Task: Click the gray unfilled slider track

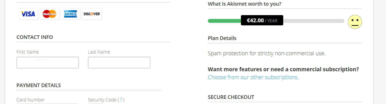Action: pos(314,21)
